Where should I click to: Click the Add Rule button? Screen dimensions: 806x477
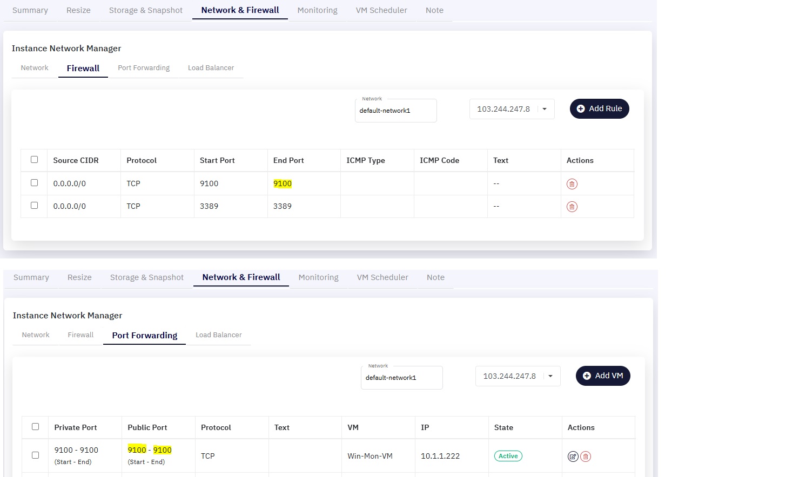[x=600, y=108]
